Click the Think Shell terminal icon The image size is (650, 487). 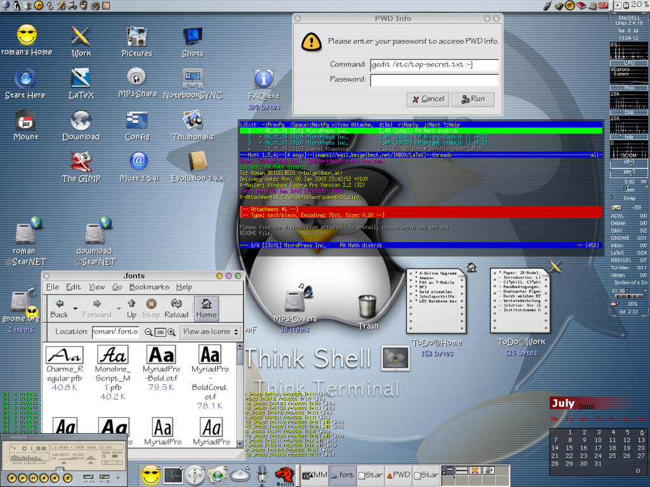[395, 358]
